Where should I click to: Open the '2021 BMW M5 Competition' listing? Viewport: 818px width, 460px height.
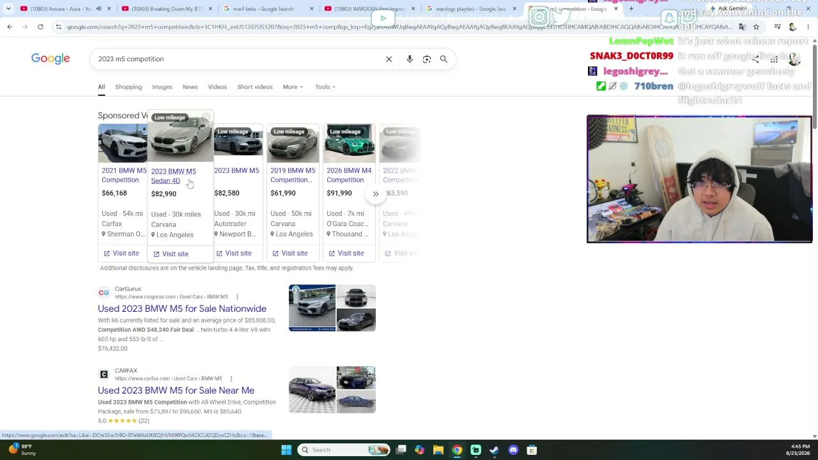123,175
